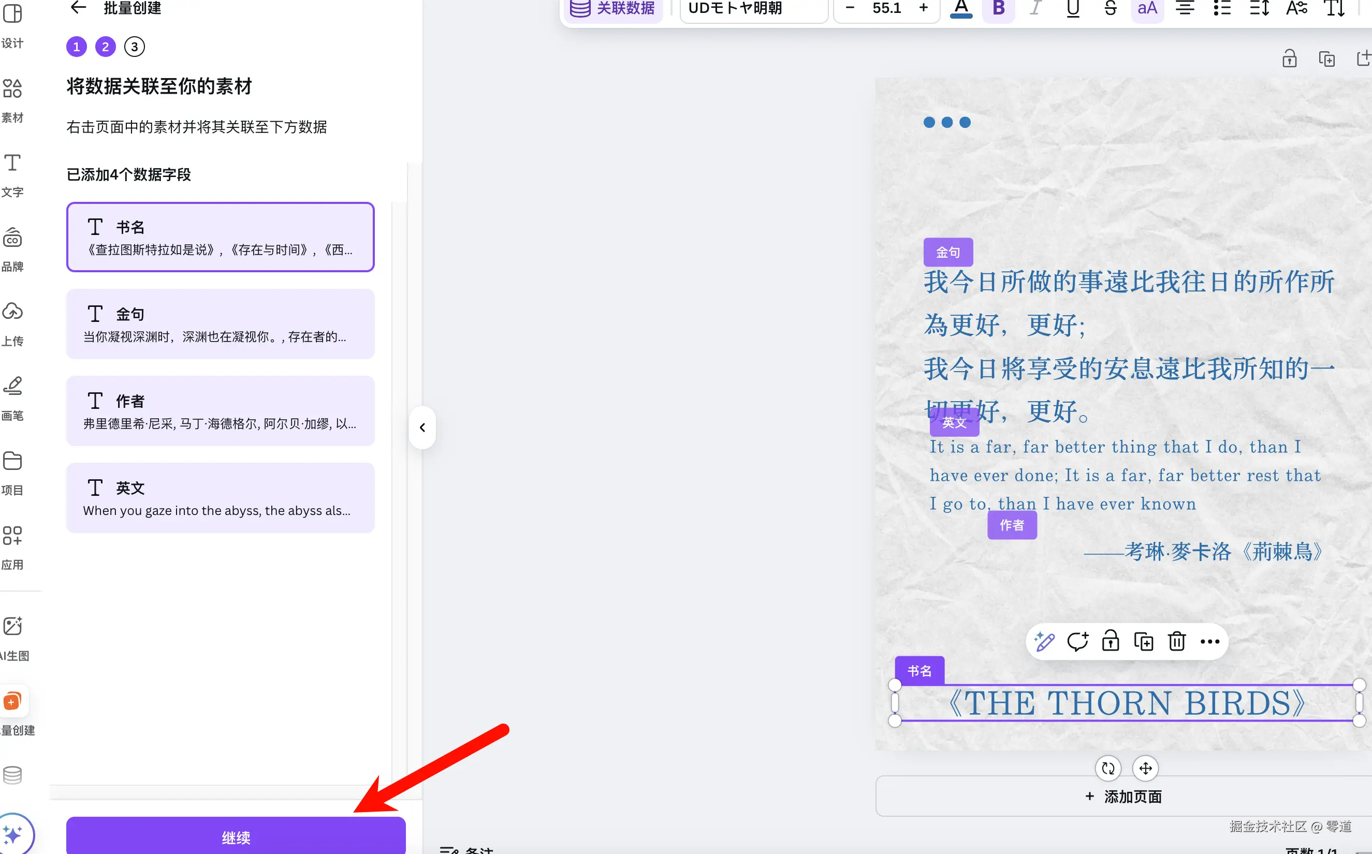Open the 素材 elements sidebar panel
Viewport: 1372px width, 854px height.
click(x=12, y=99)
